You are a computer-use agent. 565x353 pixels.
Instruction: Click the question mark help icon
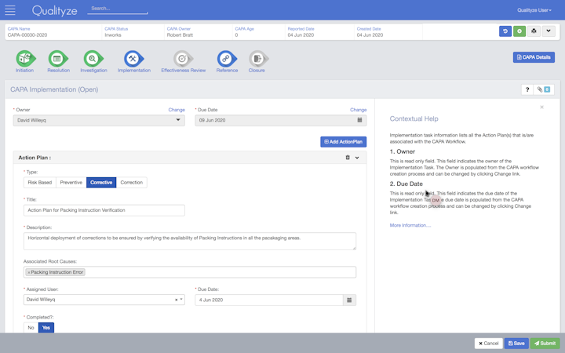(x=527, y=89)
